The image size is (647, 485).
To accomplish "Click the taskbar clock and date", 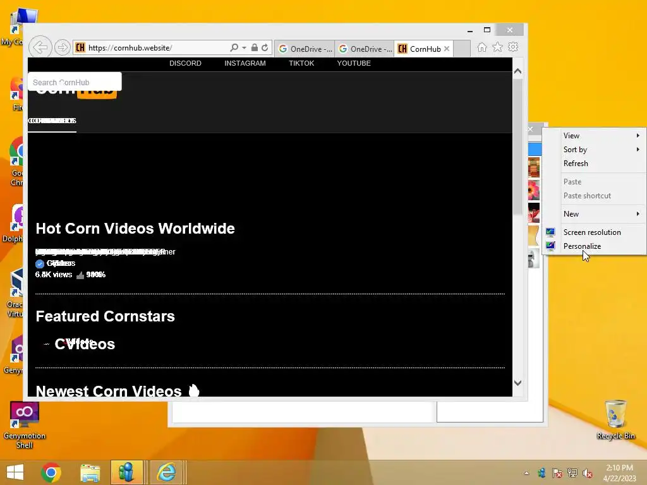I will tap(619, 473).
